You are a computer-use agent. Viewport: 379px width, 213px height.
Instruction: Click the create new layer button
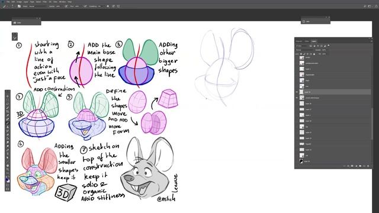click(364, 166)
